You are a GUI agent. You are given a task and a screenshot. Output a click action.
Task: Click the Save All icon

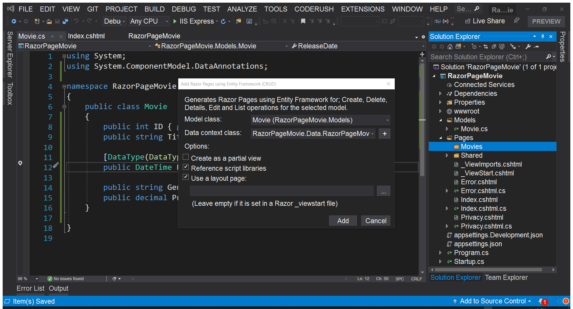[65, 21]
